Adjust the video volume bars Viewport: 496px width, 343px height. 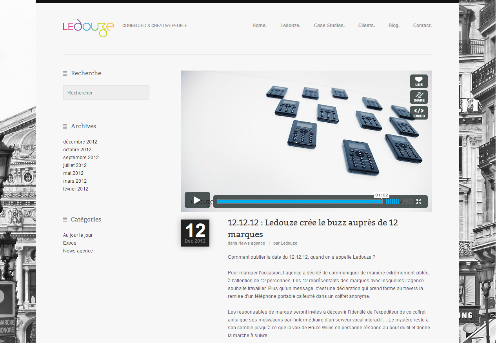pos(392,201)
